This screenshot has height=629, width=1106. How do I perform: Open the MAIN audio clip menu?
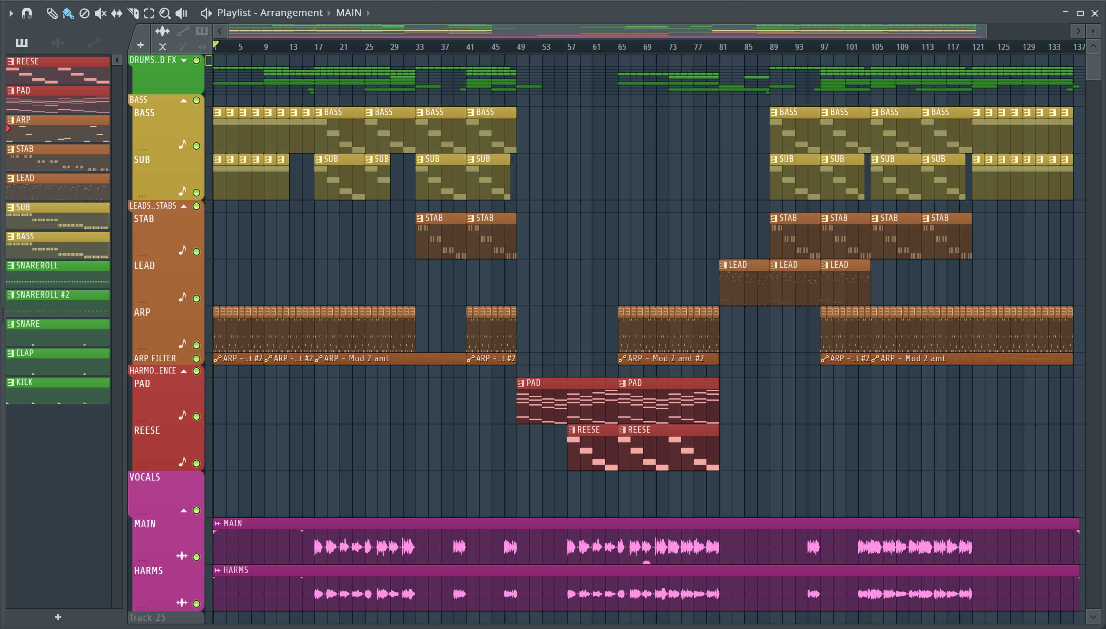(x=218, y=524)
